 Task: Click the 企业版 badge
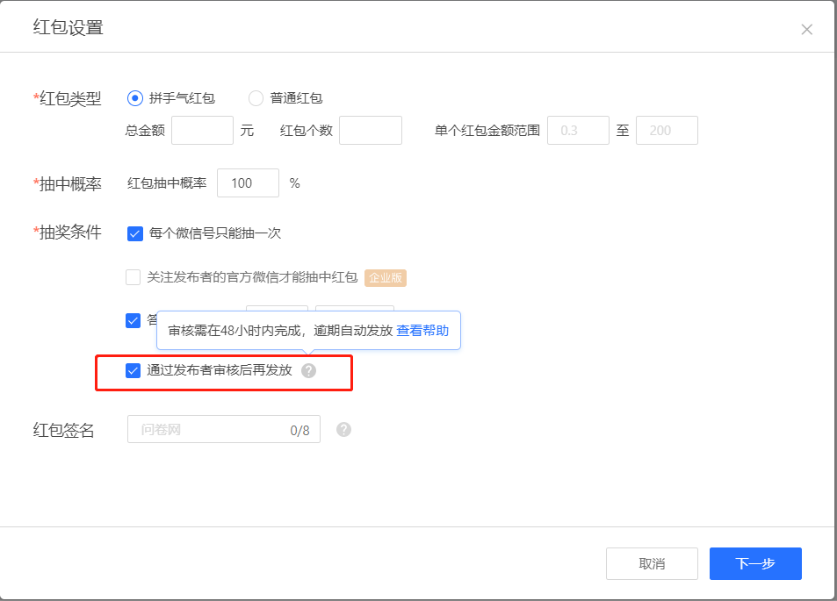386,278
